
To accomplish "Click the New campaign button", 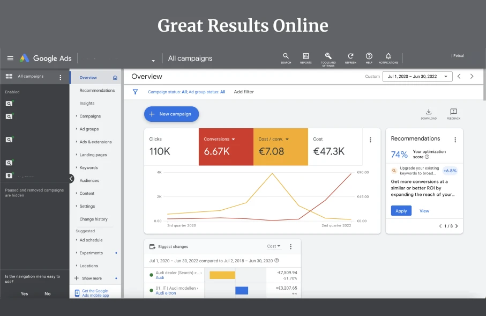I will tap(171, 114).
